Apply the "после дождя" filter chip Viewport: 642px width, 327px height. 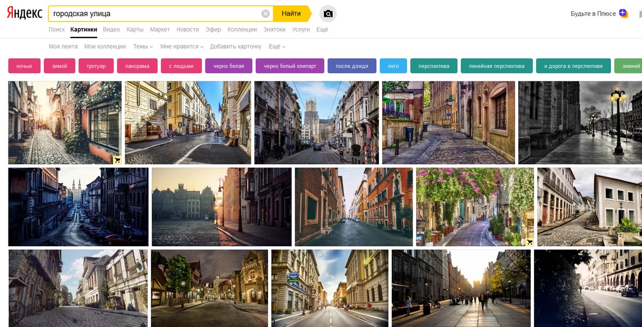(352, 66)
